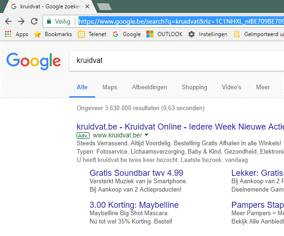Click the browser back arrow
Image resolution: width=284 pixels, height=236 pixels.
[x=8, y=21]
